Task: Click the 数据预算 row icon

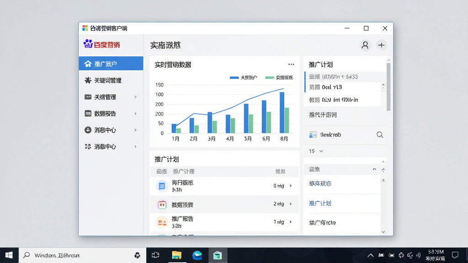Action: pyautogui.click(x=162, y=205)
